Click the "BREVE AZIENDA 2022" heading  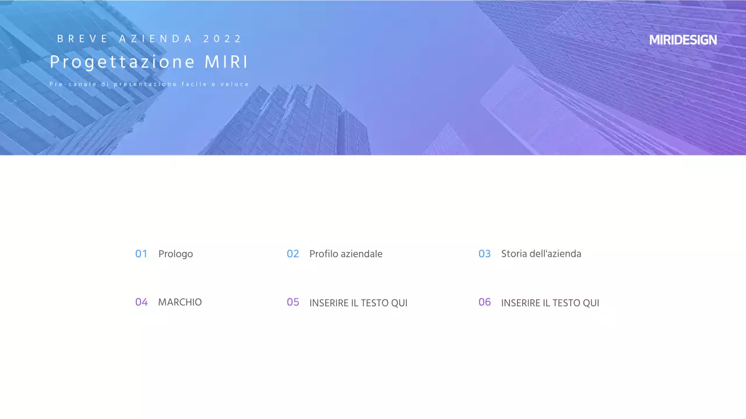pyautogui.click(x=149, y=39)
